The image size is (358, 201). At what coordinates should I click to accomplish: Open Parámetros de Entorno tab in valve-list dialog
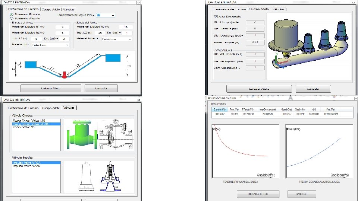tap(23, 108)
